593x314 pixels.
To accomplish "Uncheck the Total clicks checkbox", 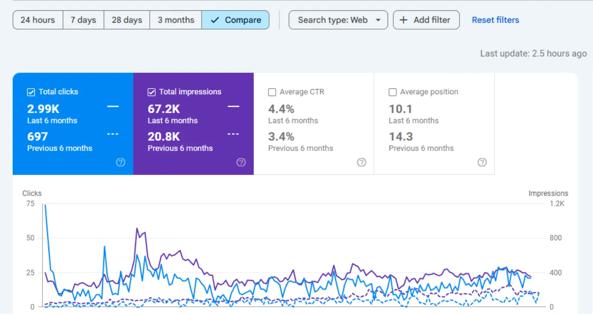I will pos(31,92).
